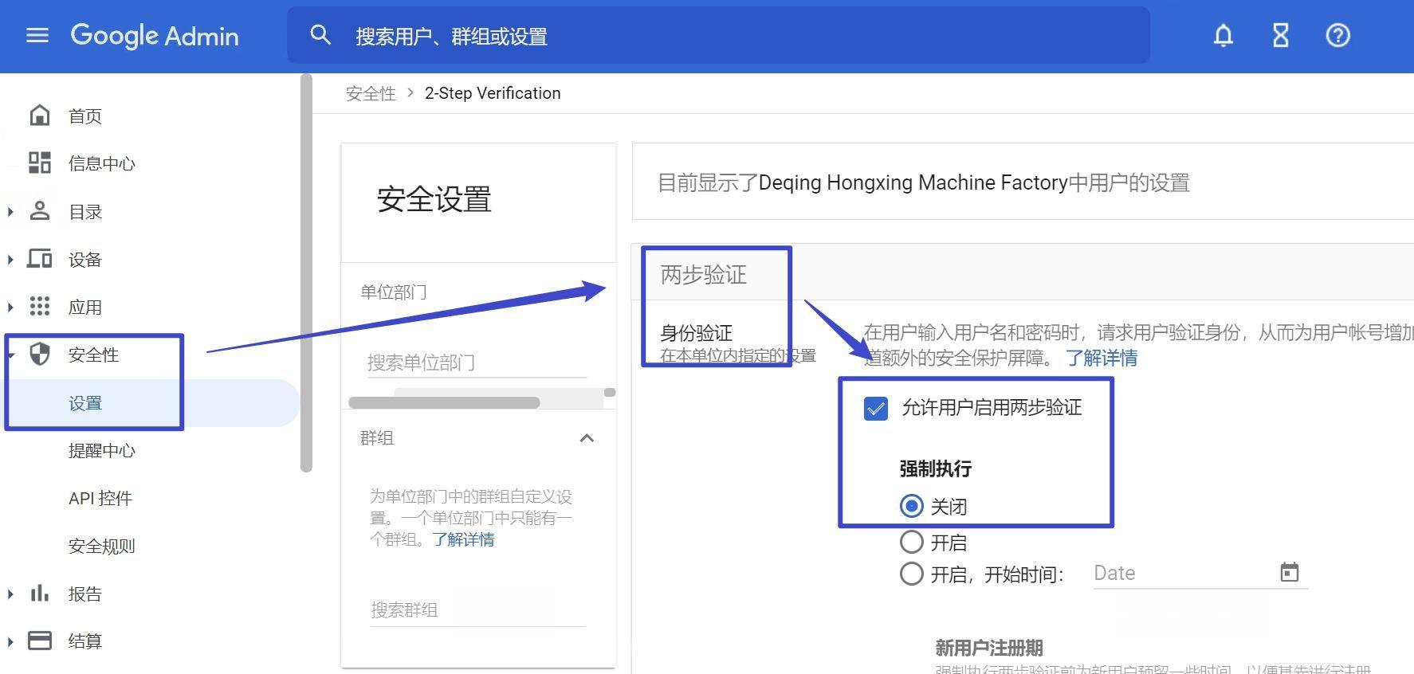Click the home icon for 首页

[40, 116]
